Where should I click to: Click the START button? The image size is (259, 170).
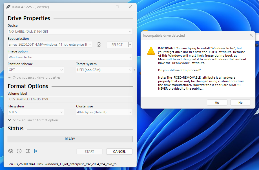89,151
